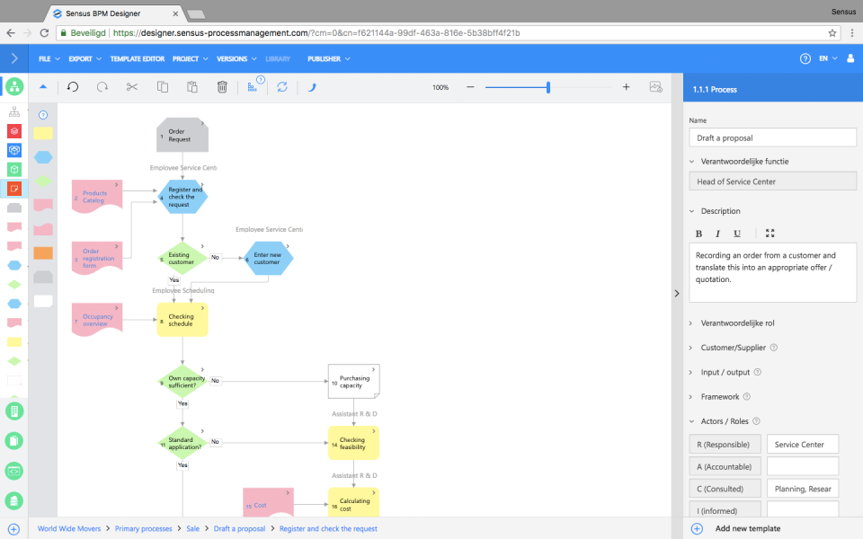Click the copy icon in toolbar
Viewport: 863px width, 539px height.
click(163, 87)
